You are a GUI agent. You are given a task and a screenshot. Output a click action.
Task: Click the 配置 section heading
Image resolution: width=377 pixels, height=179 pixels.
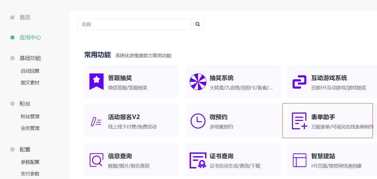click(x=25, y=149)
